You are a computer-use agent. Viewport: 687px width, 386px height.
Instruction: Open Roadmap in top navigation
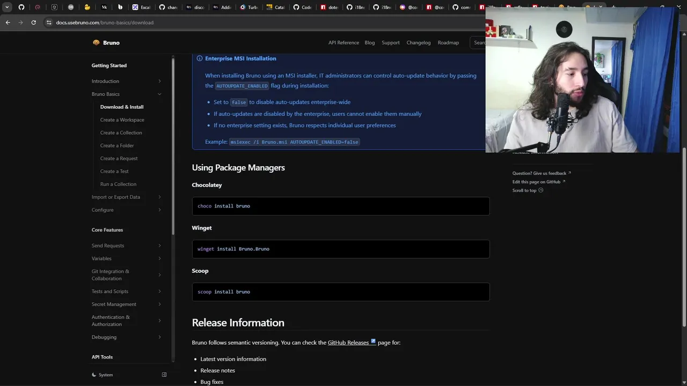tap(448, 42)
